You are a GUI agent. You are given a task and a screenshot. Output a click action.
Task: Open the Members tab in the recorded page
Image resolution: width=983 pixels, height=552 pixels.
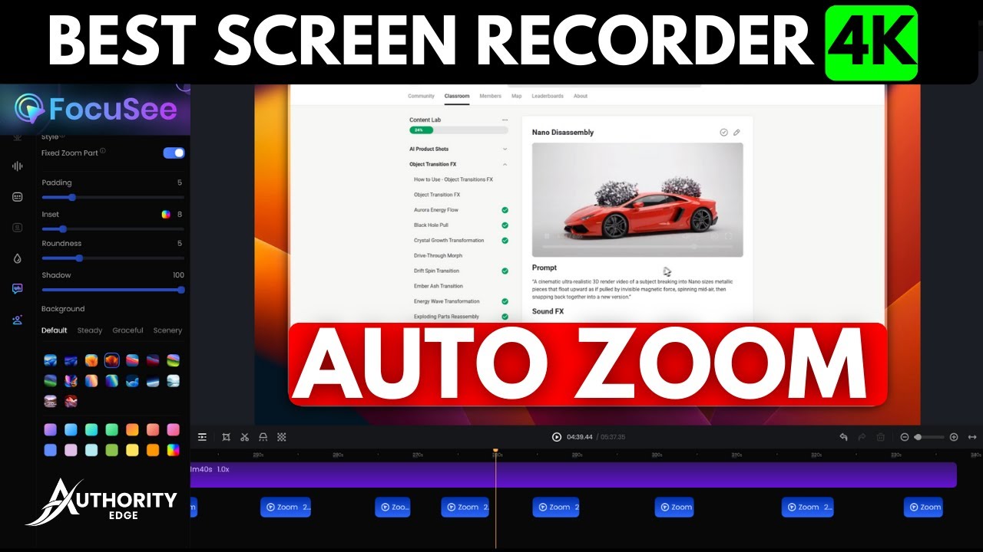pyautogui.click(x=490, y=97)
